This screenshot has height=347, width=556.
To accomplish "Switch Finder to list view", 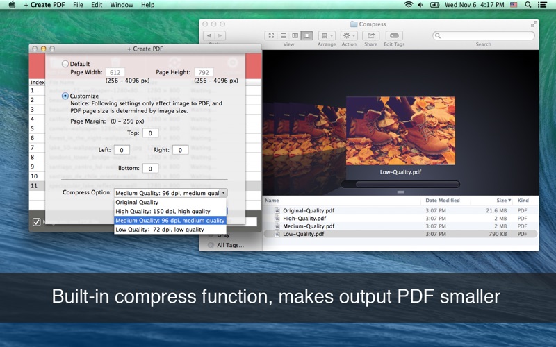I will click(x=284, y=35).
